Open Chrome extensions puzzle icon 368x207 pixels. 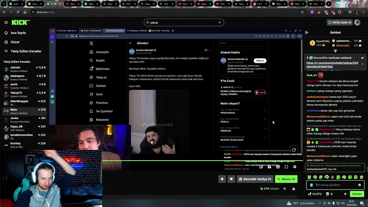tap(340, 12)
